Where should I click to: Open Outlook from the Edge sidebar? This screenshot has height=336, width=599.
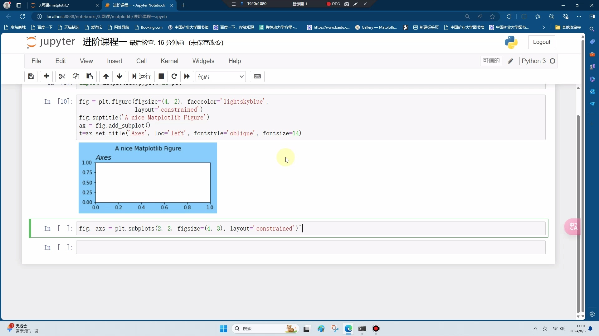tap(592, 92)
